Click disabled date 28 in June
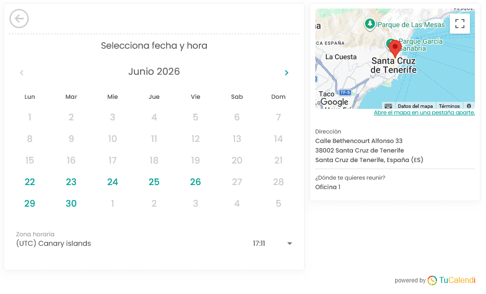This screenshot has height=294, width=486. (278, 182)
